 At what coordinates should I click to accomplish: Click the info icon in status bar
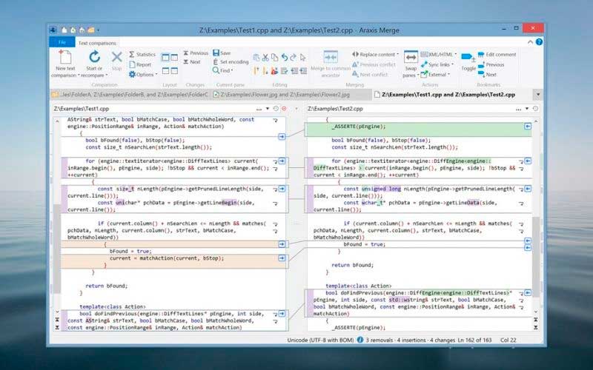click(360, 340)
